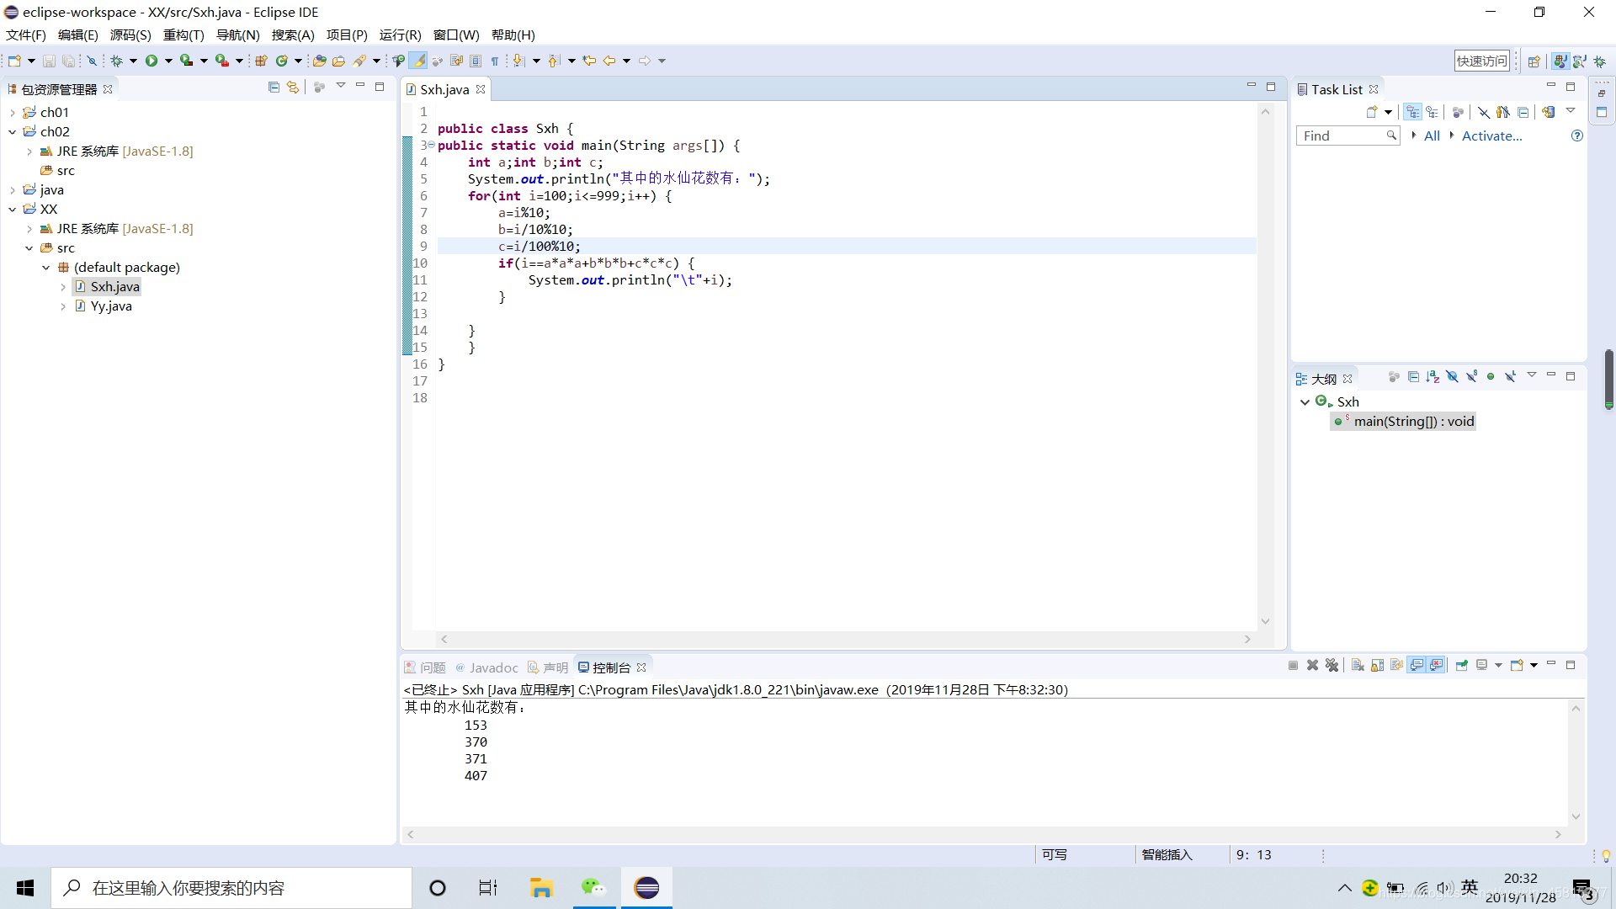Image resolution: width=1616 pixels, height=909 pixels.
Task: Click the Back navigation arrow icon
Action: (x=609, y=61)
